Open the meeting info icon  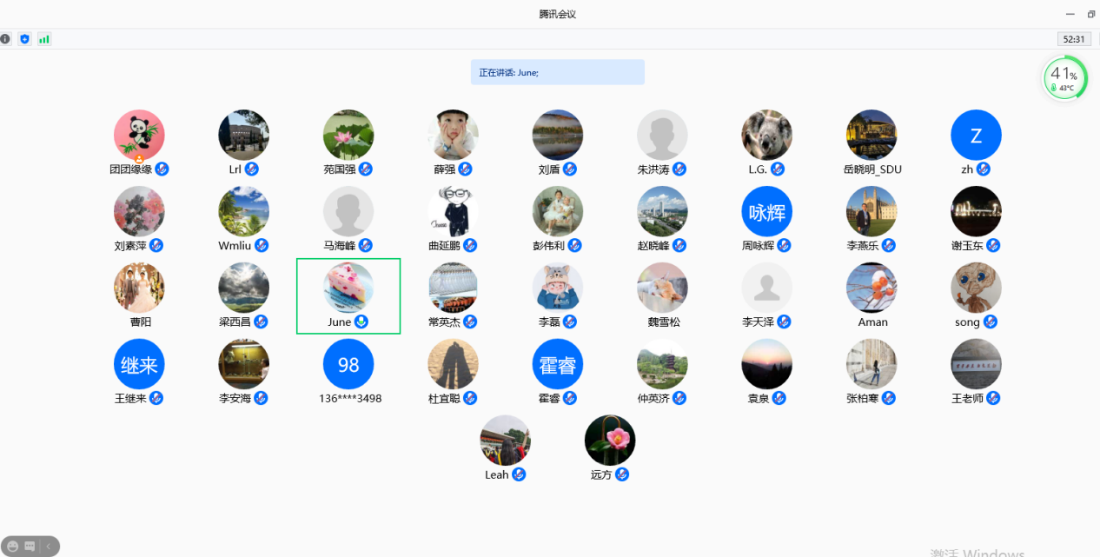(x=5, y=39)
